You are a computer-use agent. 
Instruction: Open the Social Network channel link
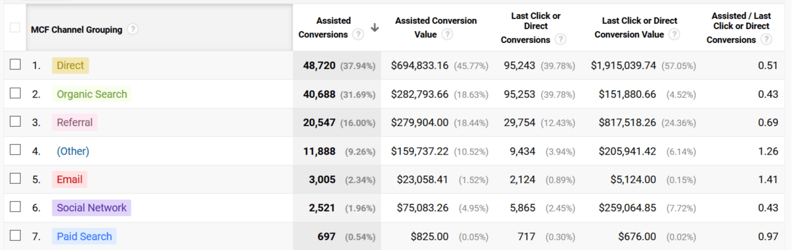point(92,208)
